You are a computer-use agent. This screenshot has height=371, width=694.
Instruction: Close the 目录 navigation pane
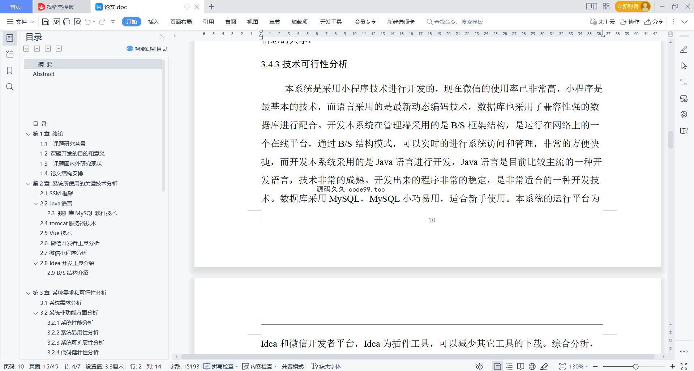pos(162,37)
